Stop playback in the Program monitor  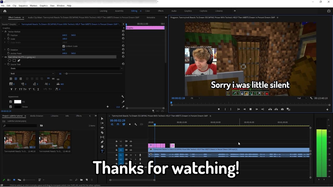[251, 109]
